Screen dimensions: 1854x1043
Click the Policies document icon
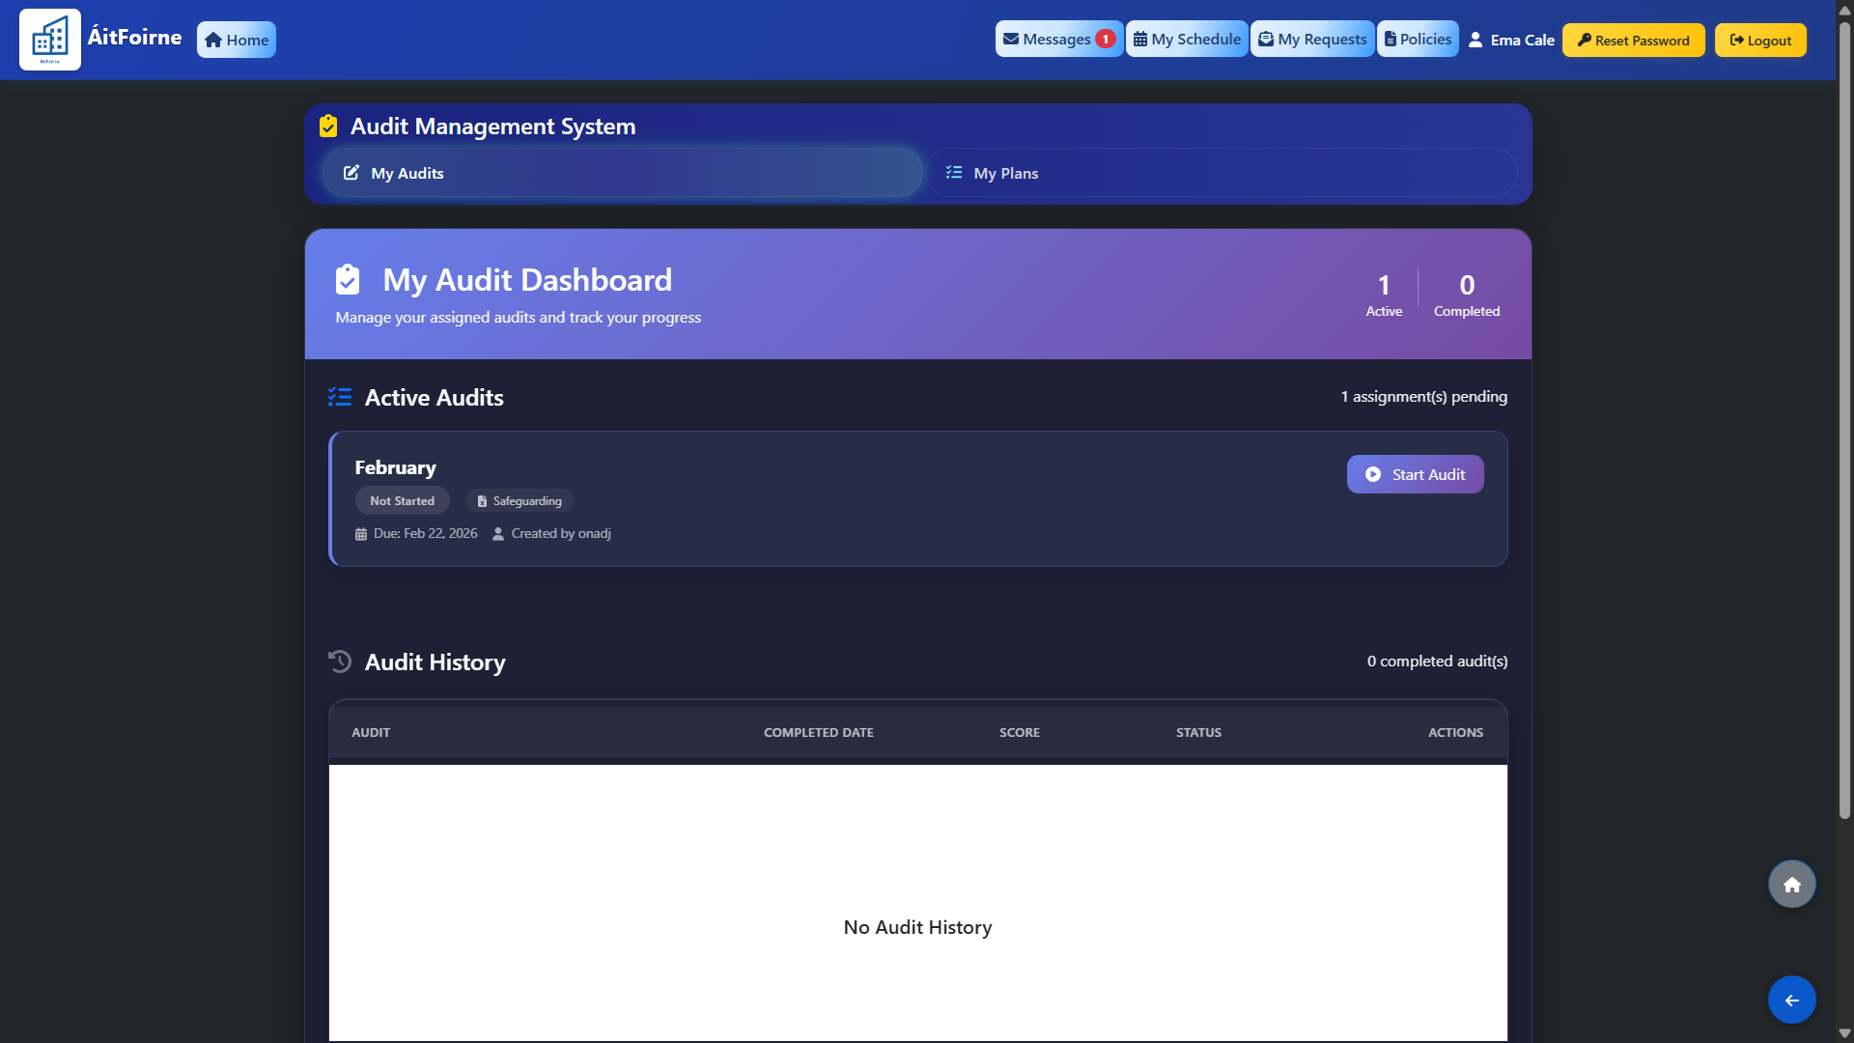coord(1390,39)
